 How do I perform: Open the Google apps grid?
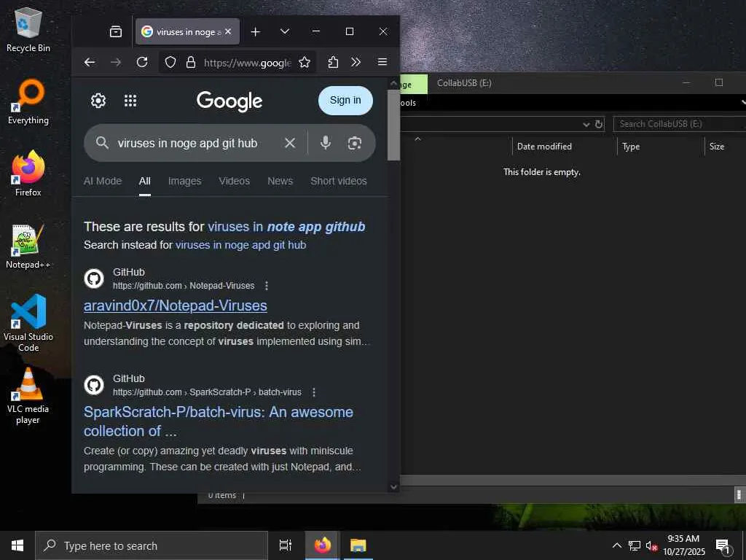coord(130,101)
